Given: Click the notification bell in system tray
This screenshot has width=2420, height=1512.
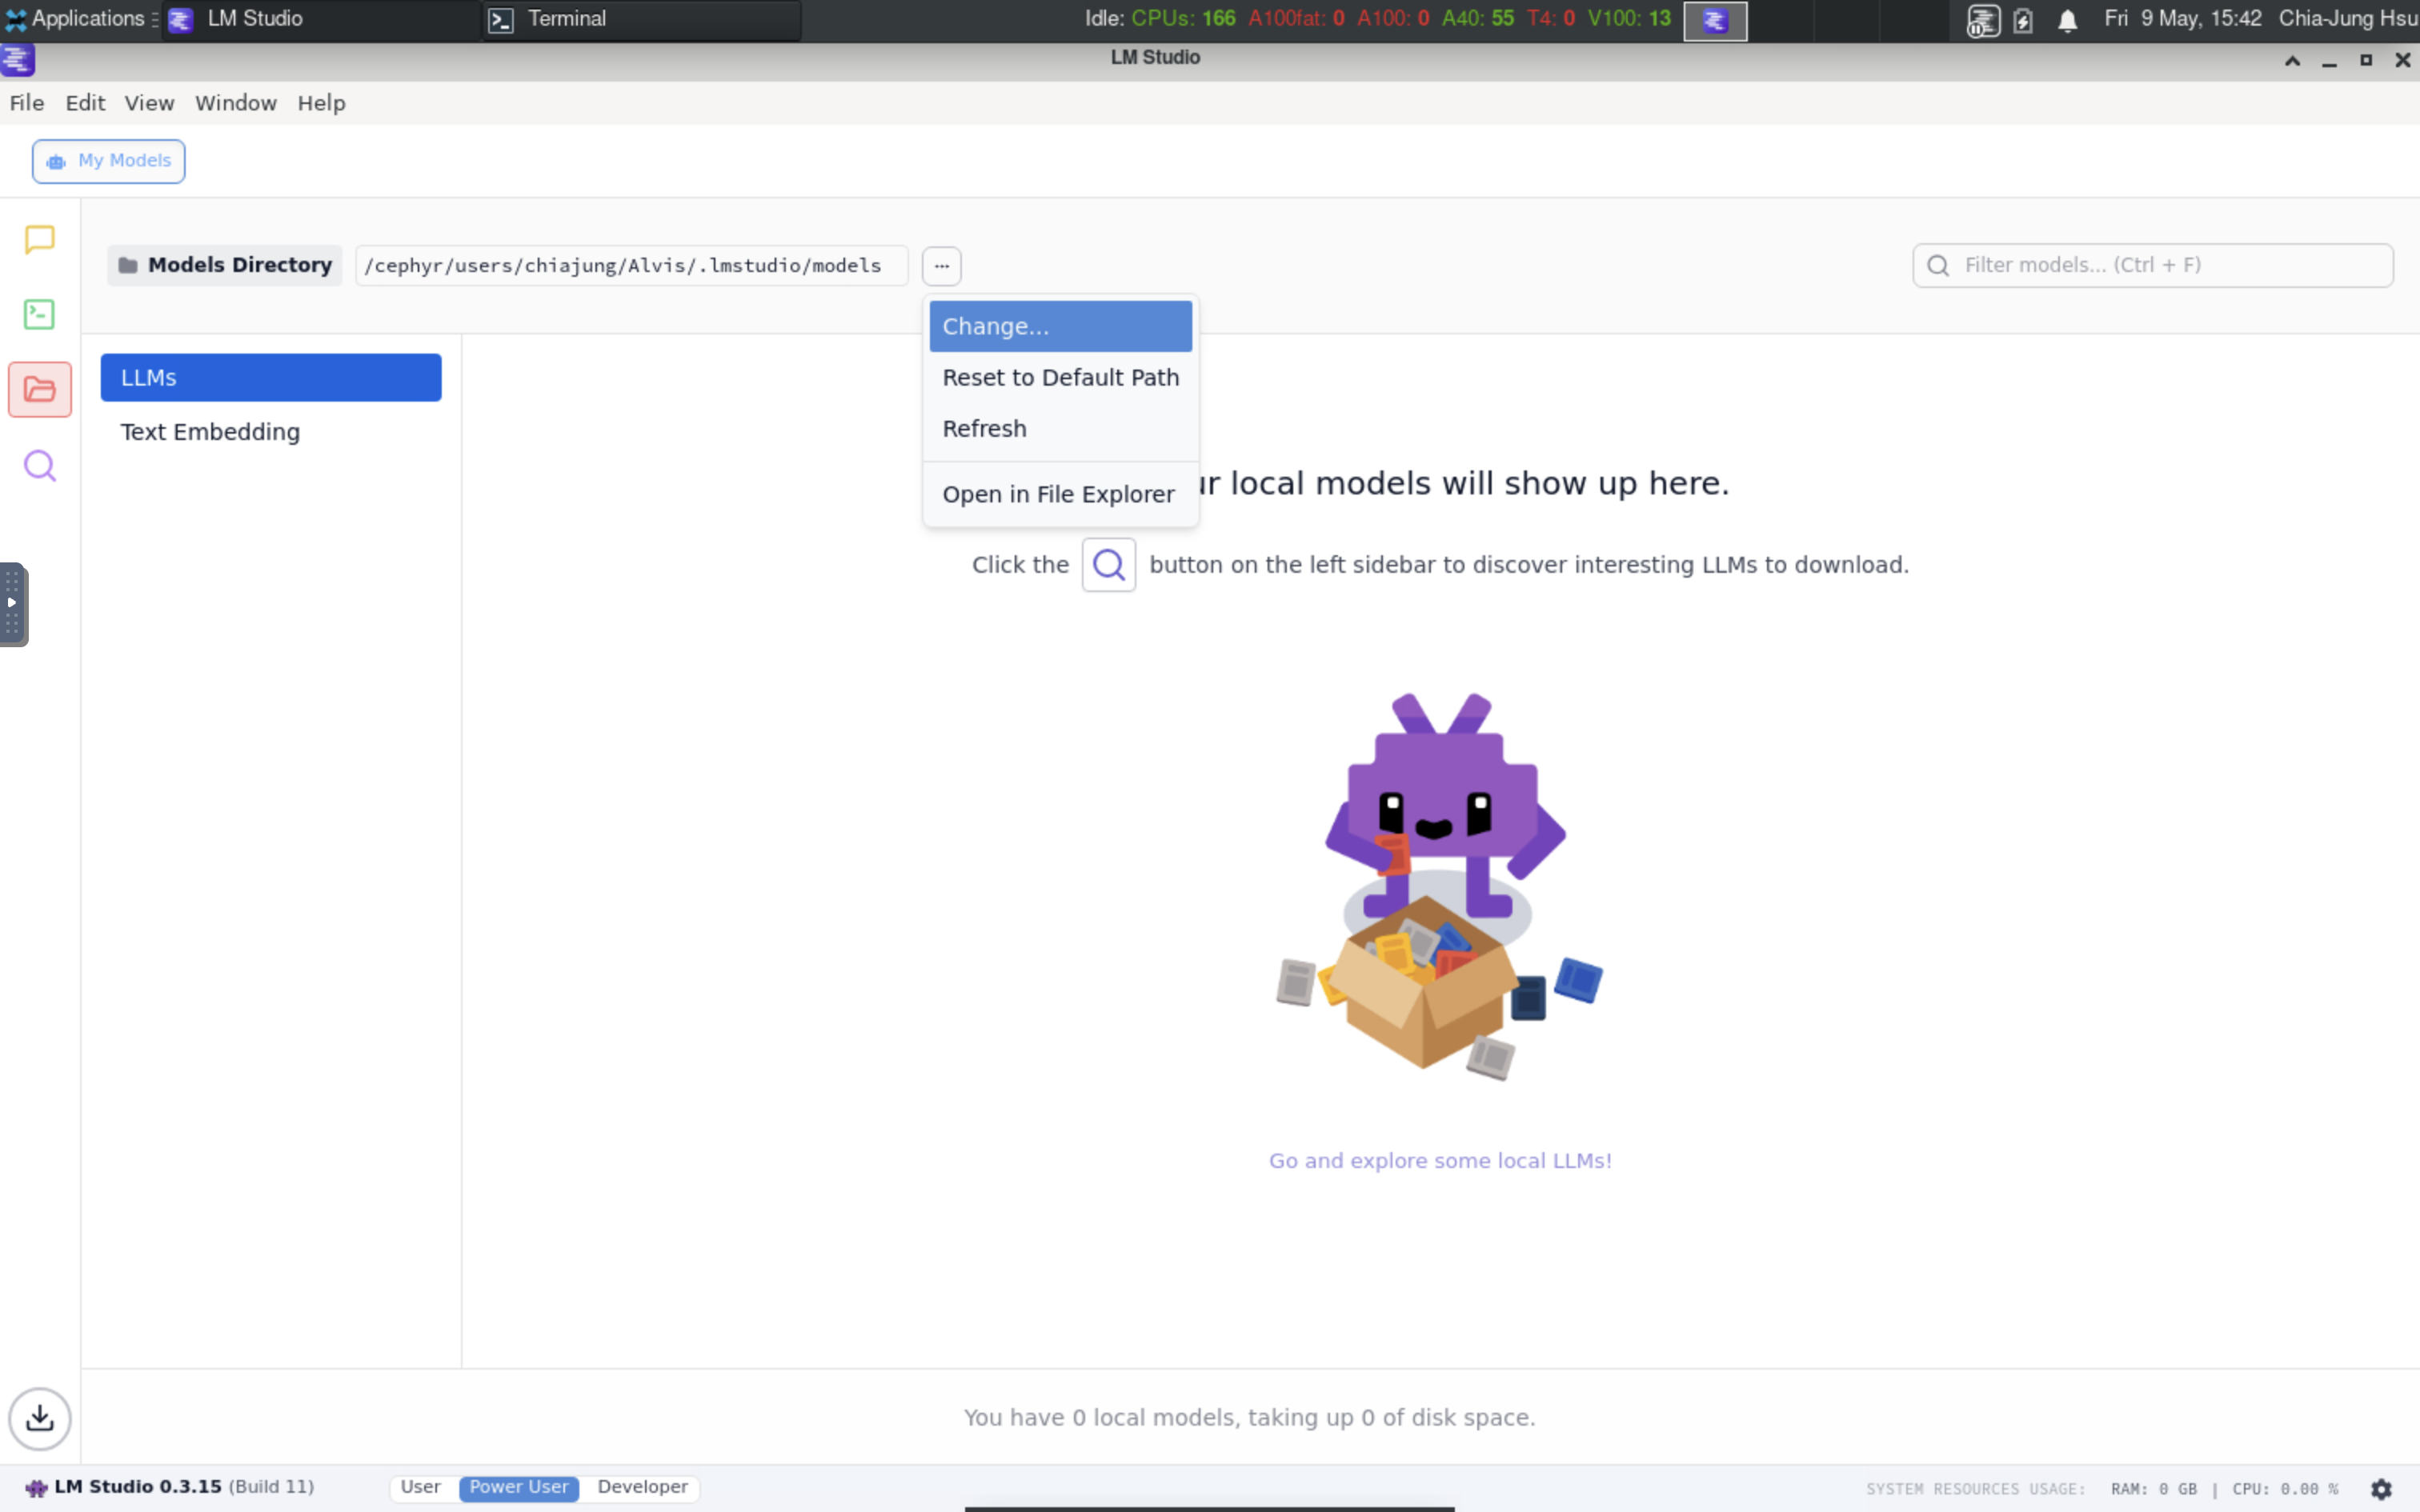Looking at the screenshot, I should [2067, 20].
